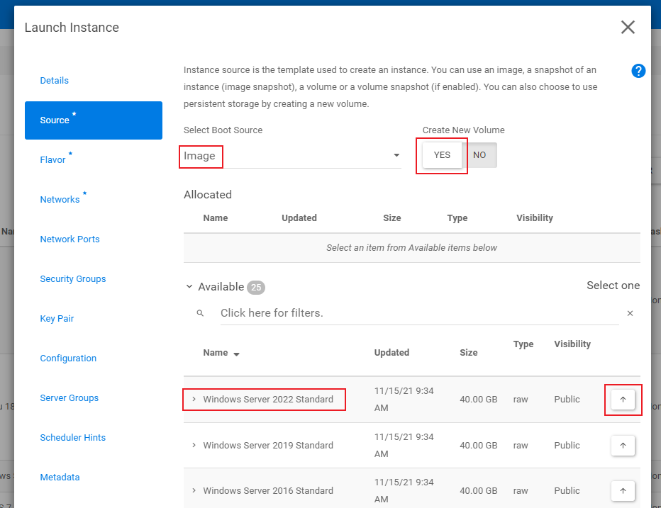
Task: Open the Metadata step
Action: point(60,478)
